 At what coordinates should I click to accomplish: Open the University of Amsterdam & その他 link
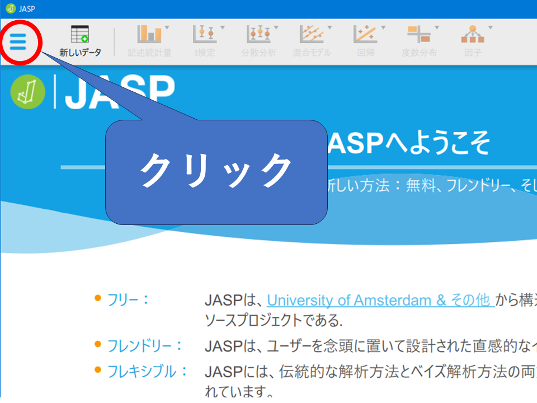[x=379, y=300]
